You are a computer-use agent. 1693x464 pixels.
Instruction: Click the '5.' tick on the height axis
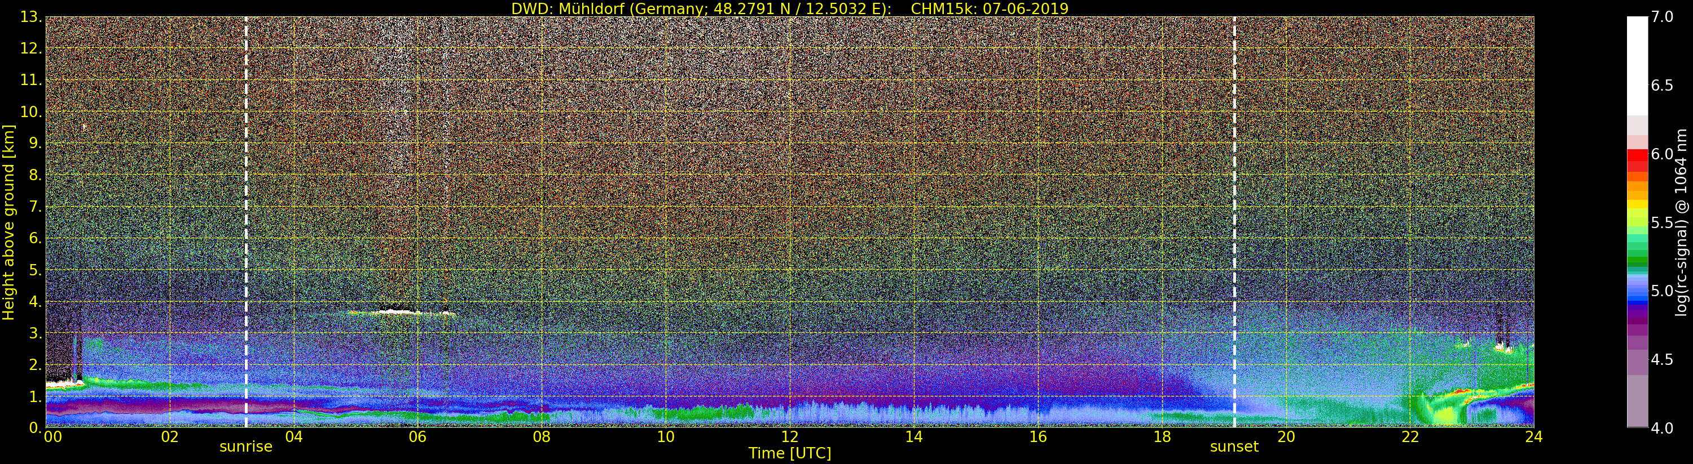(x=36, y=270)
